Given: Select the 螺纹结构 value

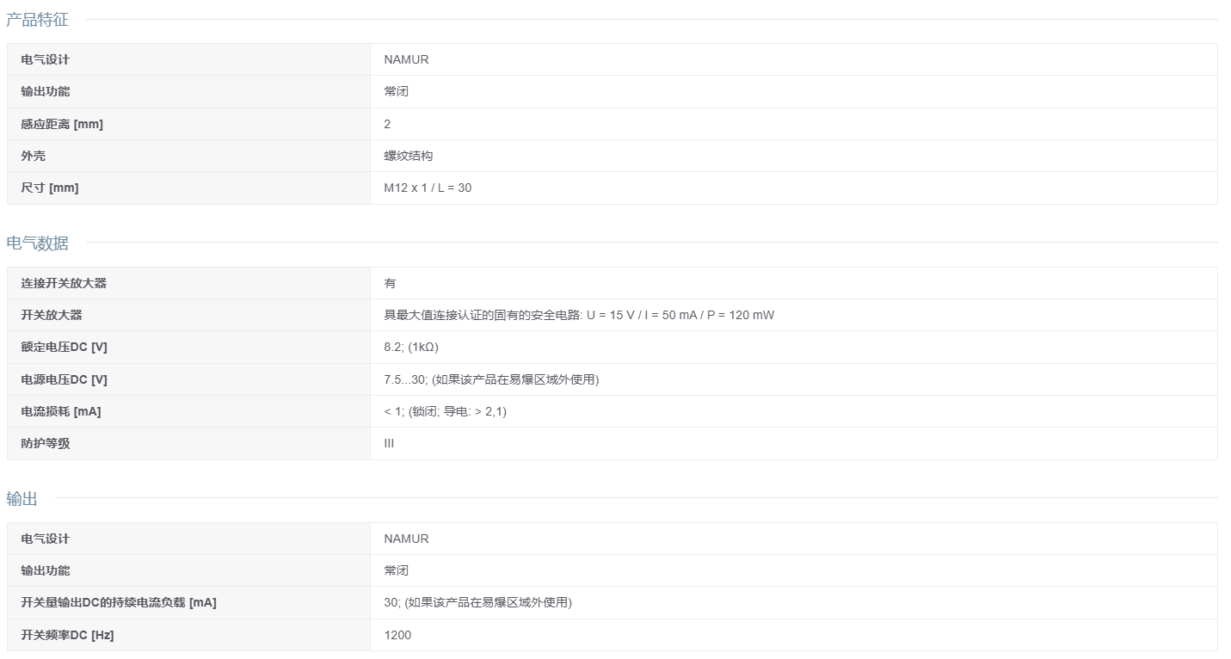Looking at the screenshot, I should pyautogui.click(x=409, y=156).
